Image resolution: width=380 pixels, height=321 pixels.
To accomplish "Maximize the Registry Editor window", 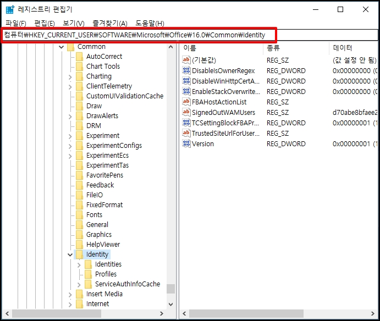I will [x=340, y=9].
